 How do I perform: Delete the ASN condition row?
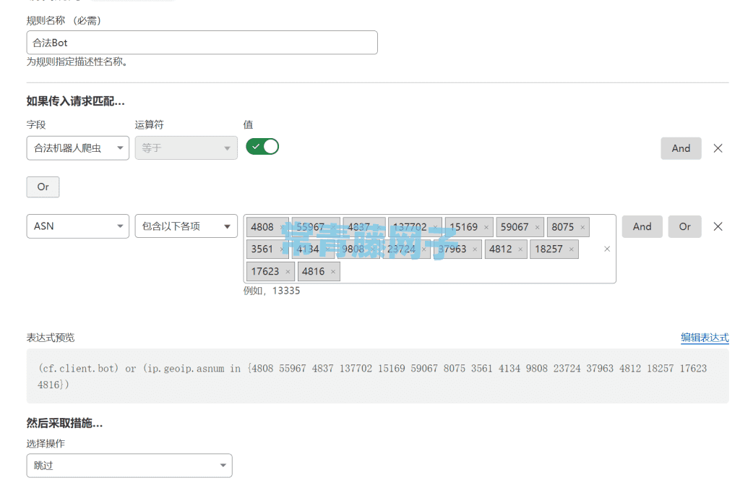coord(718,226)
